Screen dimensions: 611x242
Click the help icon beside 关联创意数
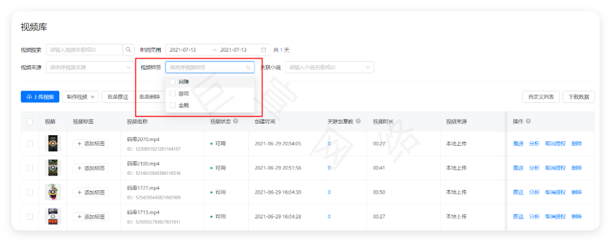tap(358, 121)
